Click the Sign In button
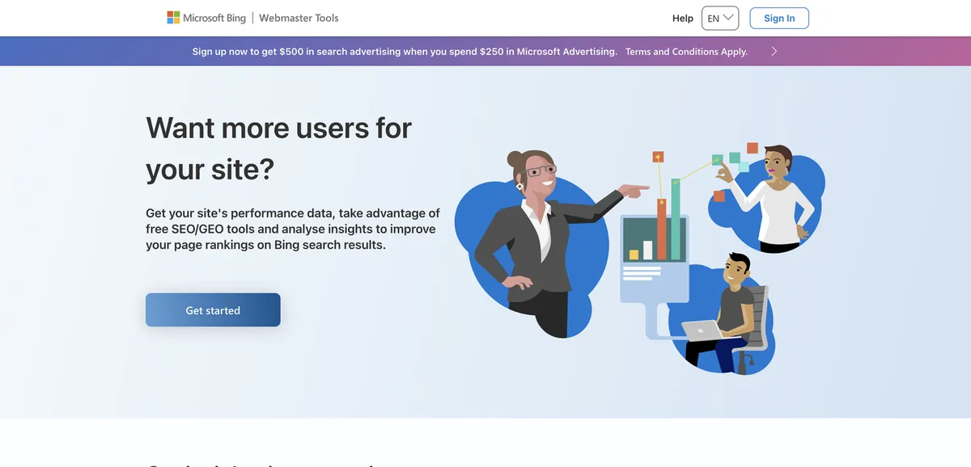971x467 pixels. pyautogui.click(x=779, y=18)
